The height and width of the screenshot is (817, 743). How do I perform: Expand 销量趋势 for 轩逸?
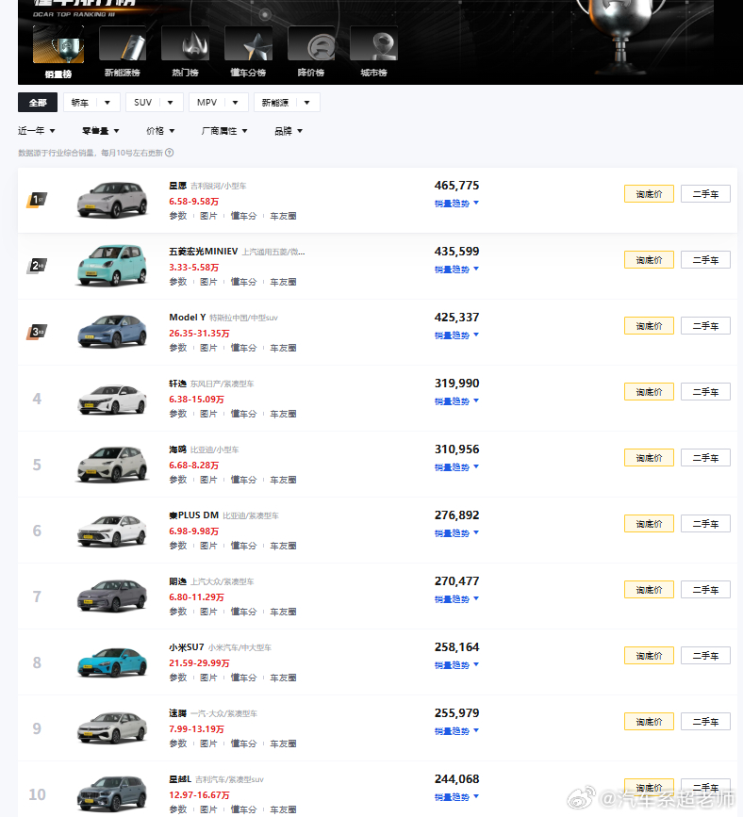[456, 401]
